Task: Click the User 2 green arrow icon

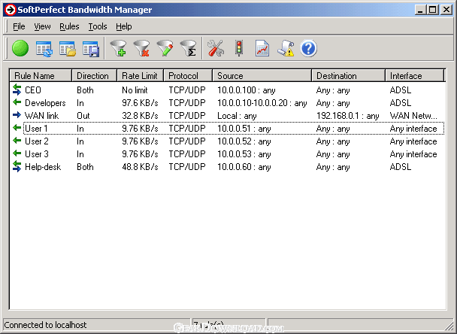Action: 17,141
